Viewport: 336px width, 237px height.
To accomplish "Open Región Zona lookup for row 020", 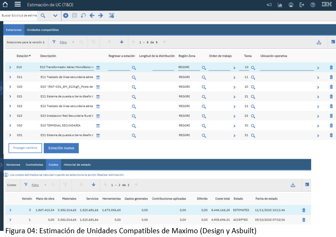I will pyautogui.click(x=204, y=87).
